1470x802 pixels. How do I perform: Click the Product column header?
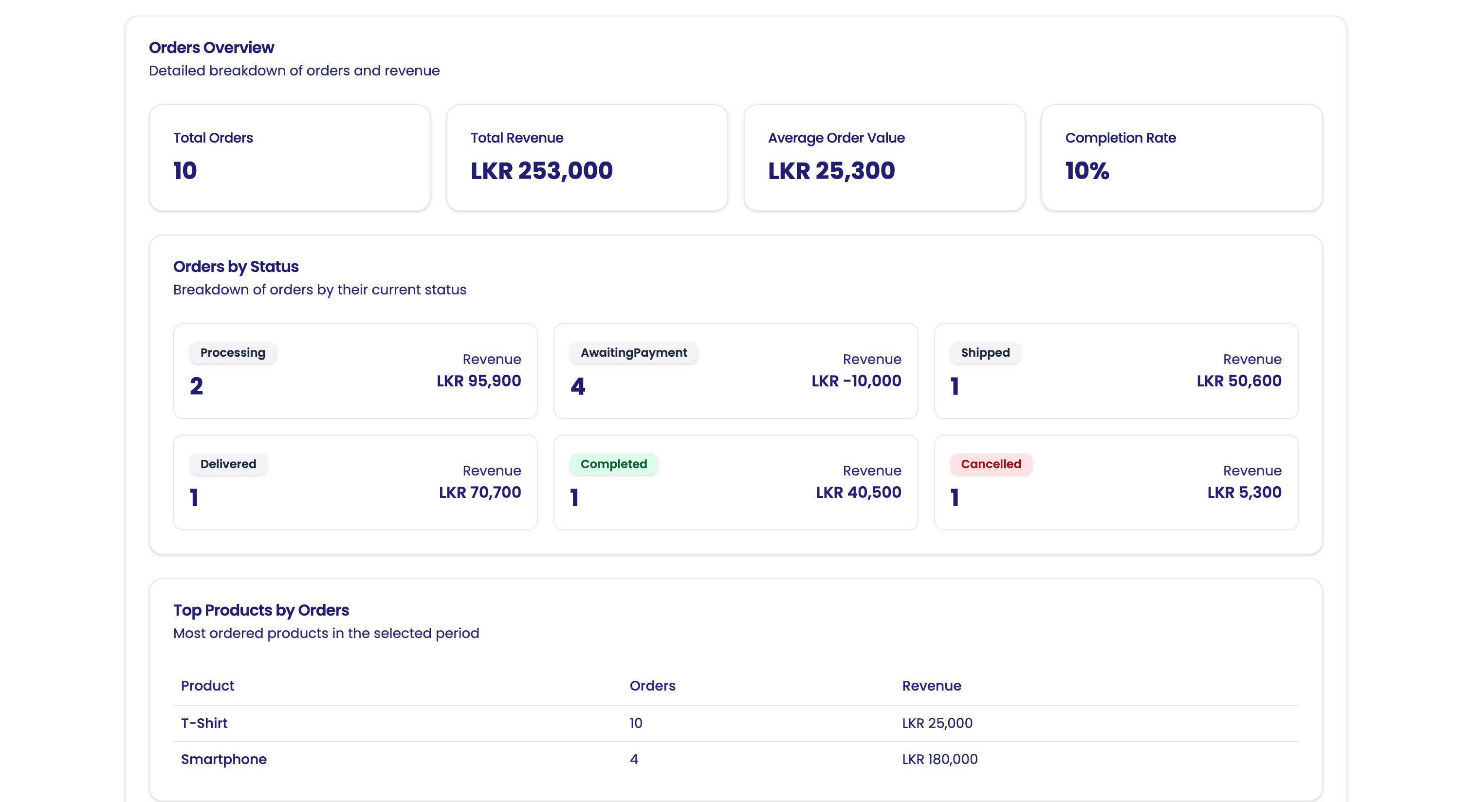click(x=207, y=686)
